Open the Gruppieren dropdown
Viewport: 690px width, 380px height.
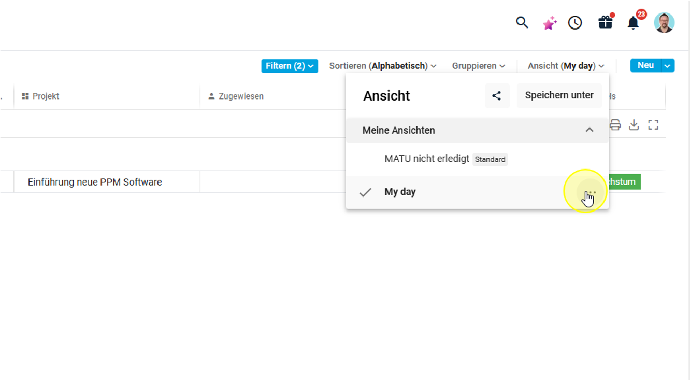click(x=478, y=66)
